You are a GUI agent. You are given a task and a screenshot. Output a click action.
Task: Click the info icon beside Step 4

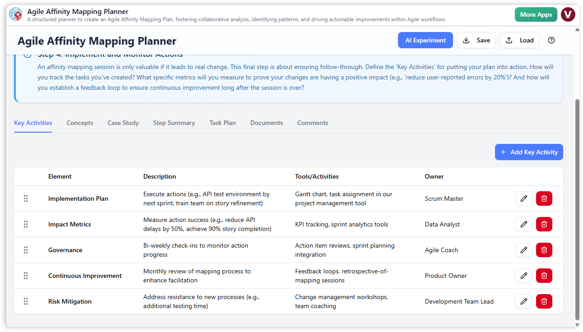[x=27, y=53]
